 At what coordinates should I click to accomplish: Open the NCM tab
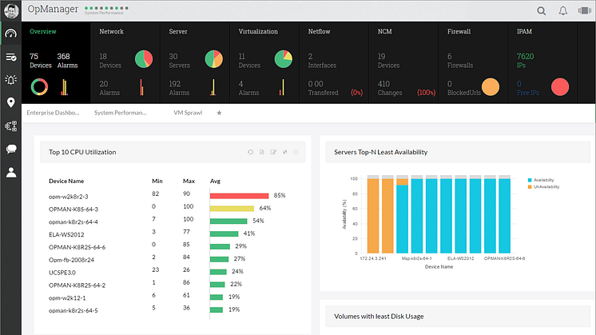[x=384, y=31]
